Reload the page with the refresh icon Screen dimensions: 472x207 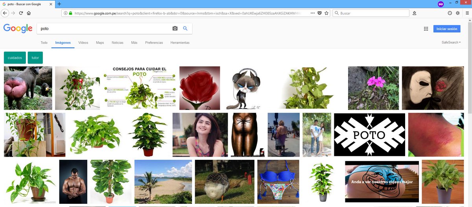coord(21,13)
